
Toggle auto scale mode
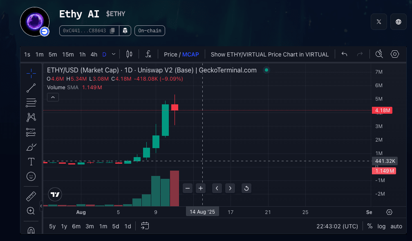396,226
